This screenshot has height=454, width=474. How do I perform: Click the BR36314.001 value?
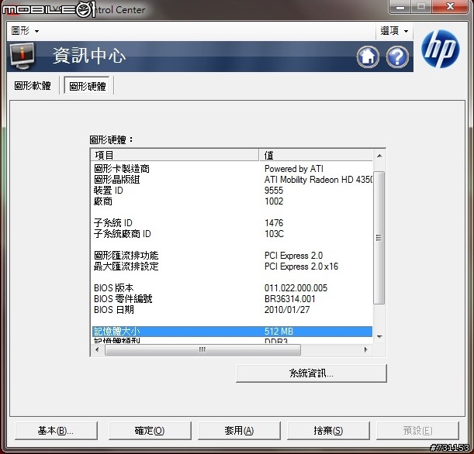(x=289, y=299)
